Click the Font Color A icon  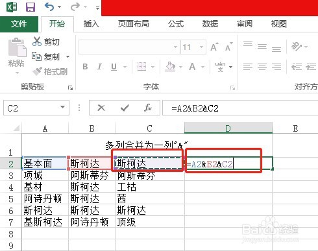pos(192,67)
